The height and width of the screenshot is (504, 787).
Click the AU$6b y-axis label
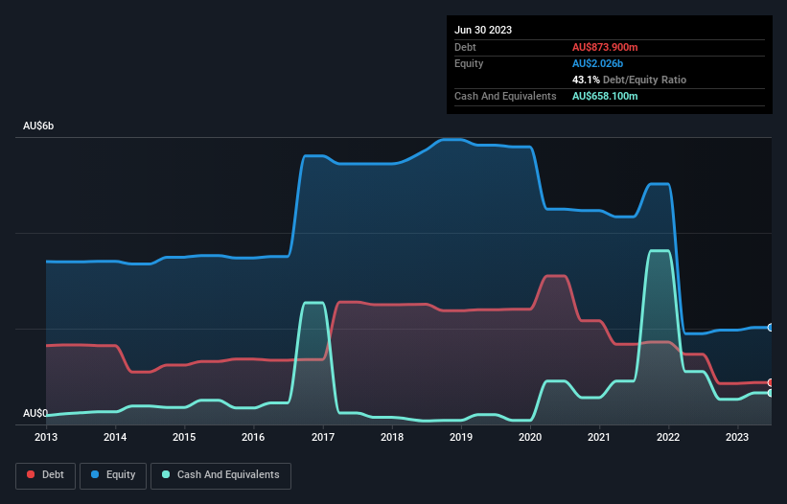click(x=38, y=126)
